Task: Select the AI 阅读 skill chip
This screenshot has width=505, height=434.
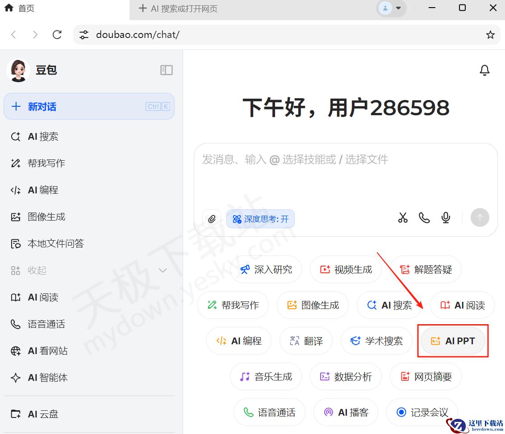Action: point(463,305)
